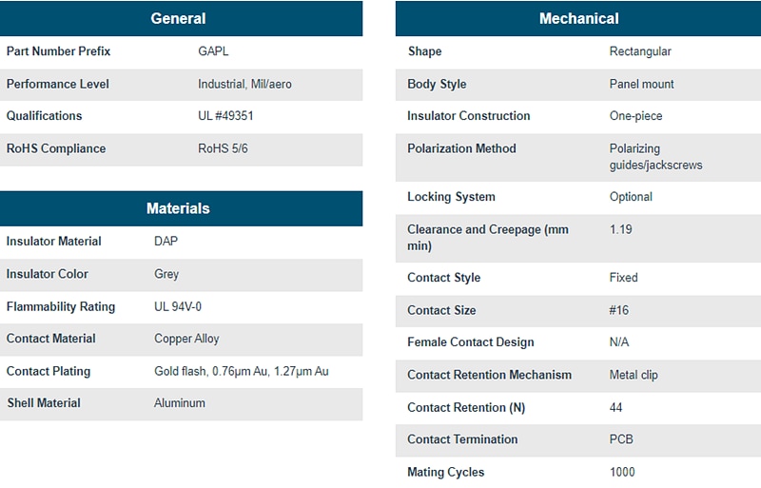Click the Rectangular shape value
This screenshot has height=488, width=761.
click(640, 51)
